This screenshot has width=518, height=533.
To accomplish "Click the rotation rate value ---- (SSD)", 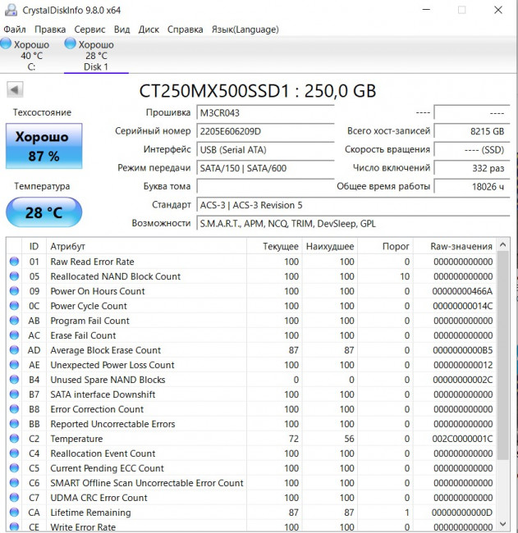I will point(472,149).
